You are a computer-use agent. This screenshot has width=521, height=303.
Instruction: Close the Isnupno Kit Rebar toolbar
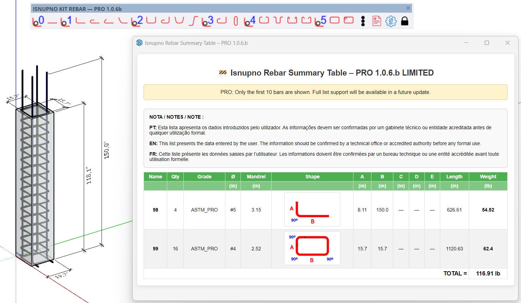[408, 8]
